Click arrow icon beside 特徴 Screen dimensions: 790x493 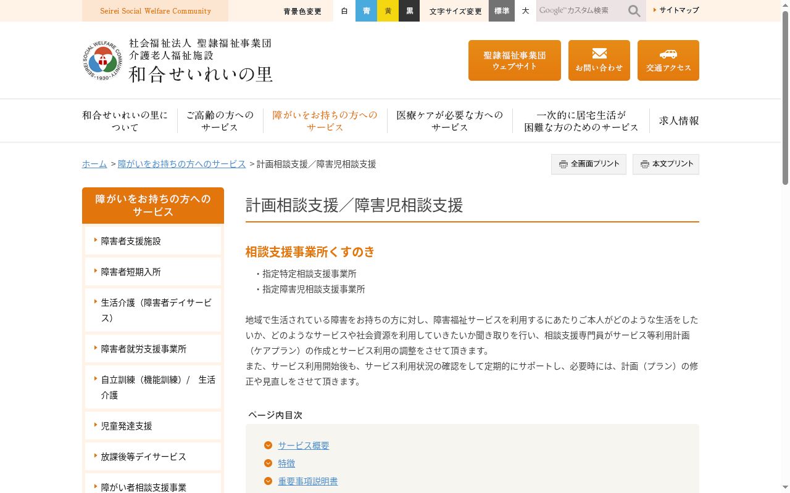[x=268, y=463]
